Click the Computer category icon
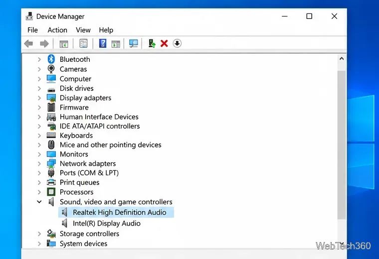The width and height of the screenshot is (379, 259). point(51,79)
